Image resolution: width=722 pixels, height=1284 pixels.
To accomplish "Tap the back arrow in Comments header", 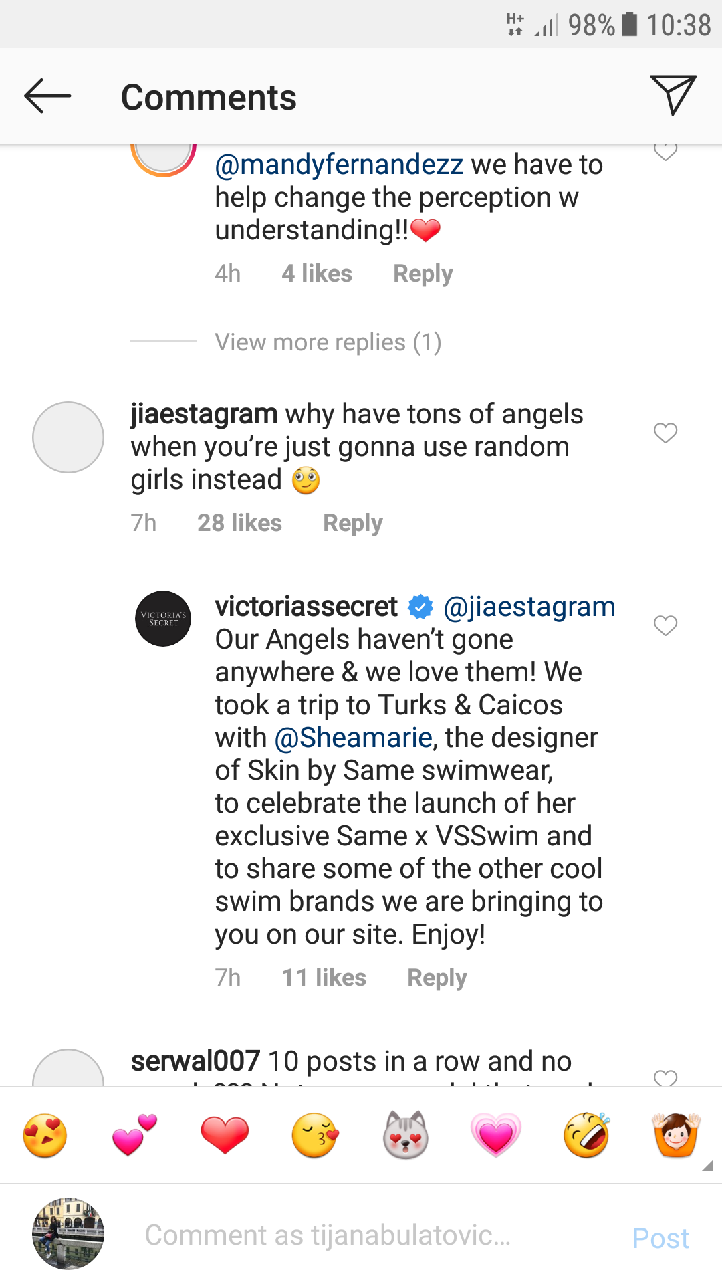I will tap(47, 96).
